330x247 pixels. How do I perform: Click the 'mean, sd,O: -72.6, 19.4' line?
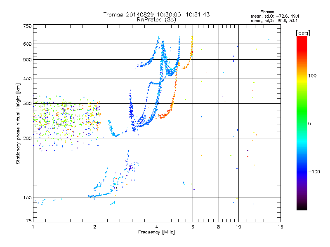click(x=275, y=16)
